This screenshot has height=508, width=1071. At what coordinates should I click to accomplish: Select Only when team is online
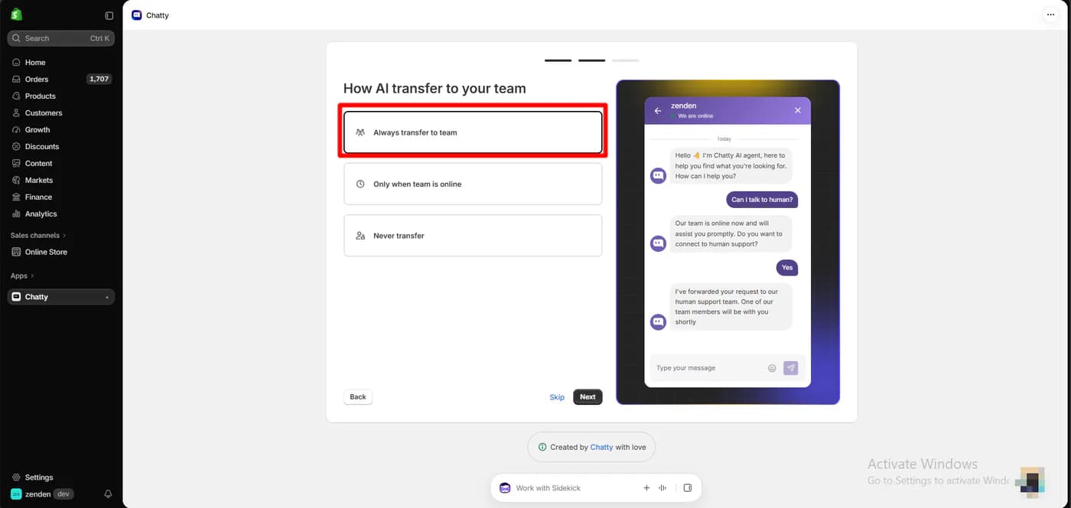(x=473, y=184)
